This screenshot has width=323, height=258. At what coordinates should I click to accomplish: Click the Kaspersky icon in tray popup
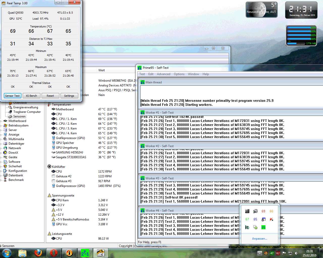[x=272, y=219]
